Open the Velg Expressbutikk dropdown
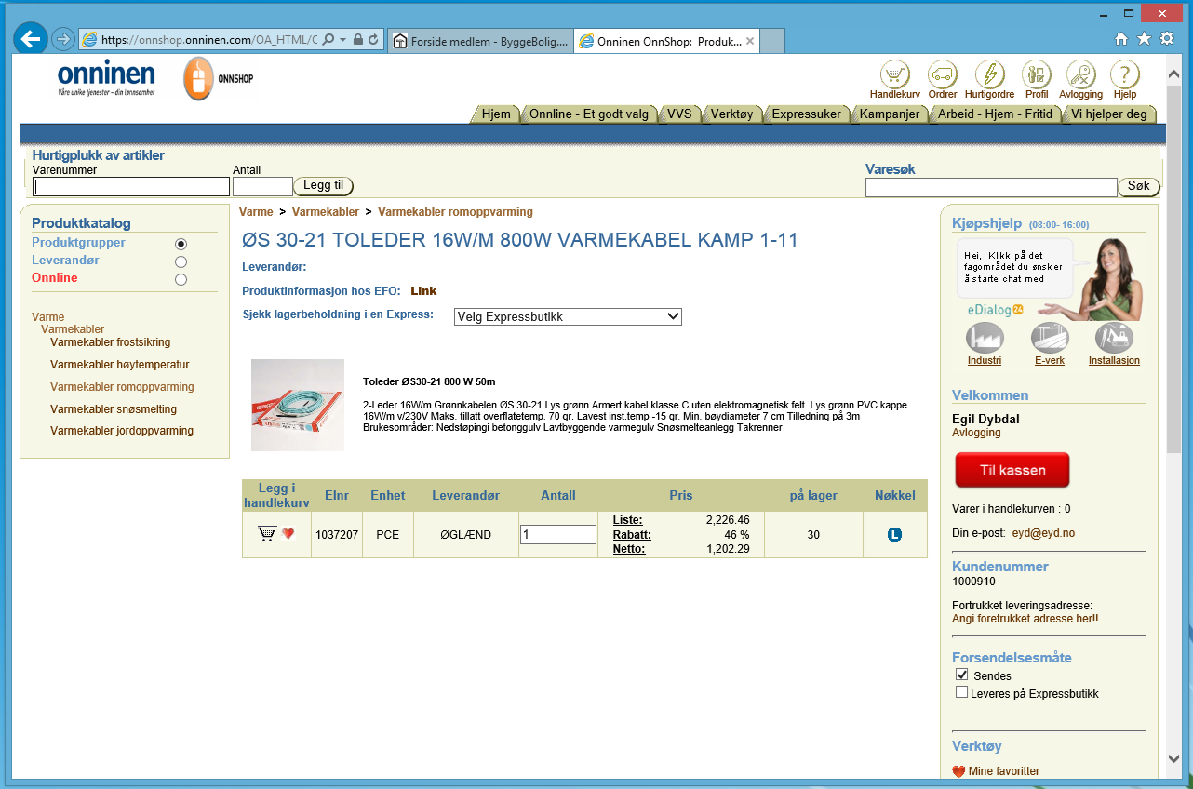The height and width of the screenshot is (789, 1193). pyautogui.click(x=568, y=316)
